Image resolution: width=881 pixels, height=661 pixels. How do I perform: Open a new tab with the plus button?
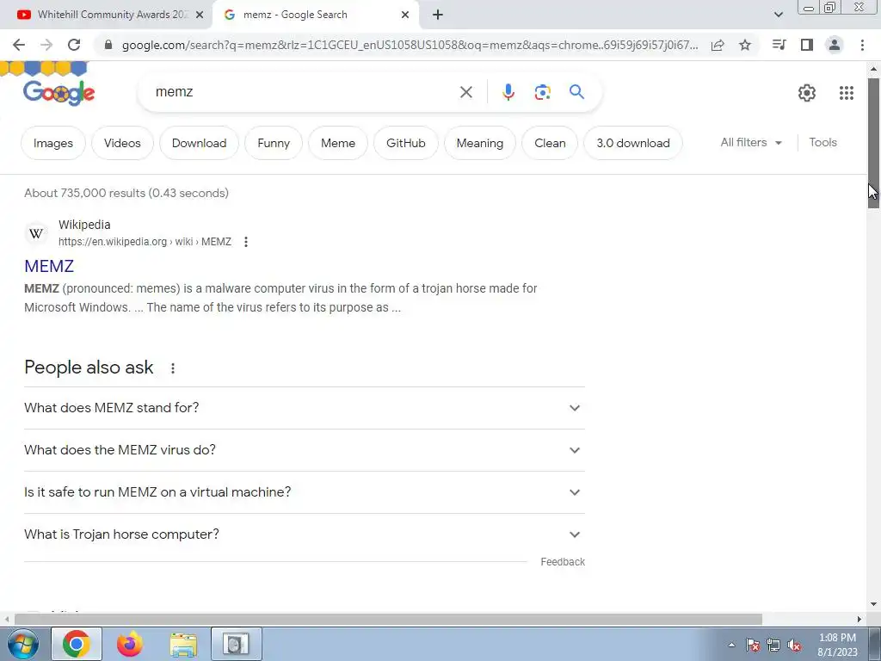click(438, 15)
